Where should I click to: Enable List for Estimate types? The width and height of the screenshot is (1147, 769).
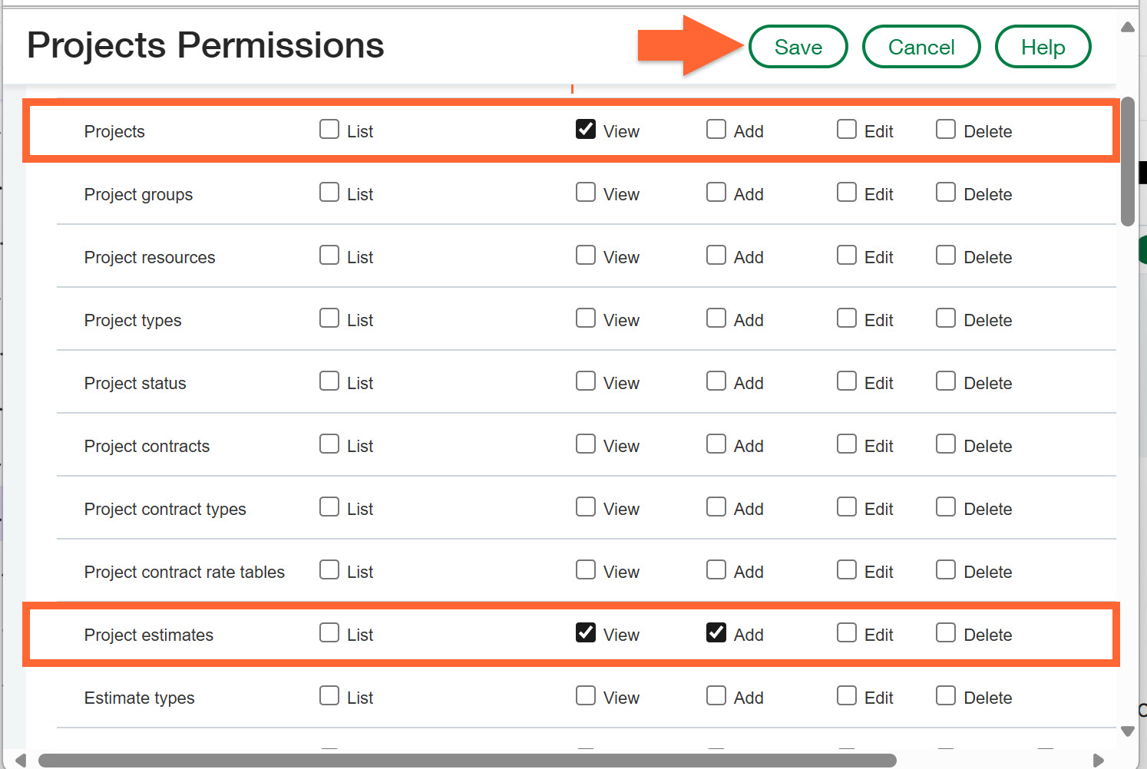[x=329, y=695]
